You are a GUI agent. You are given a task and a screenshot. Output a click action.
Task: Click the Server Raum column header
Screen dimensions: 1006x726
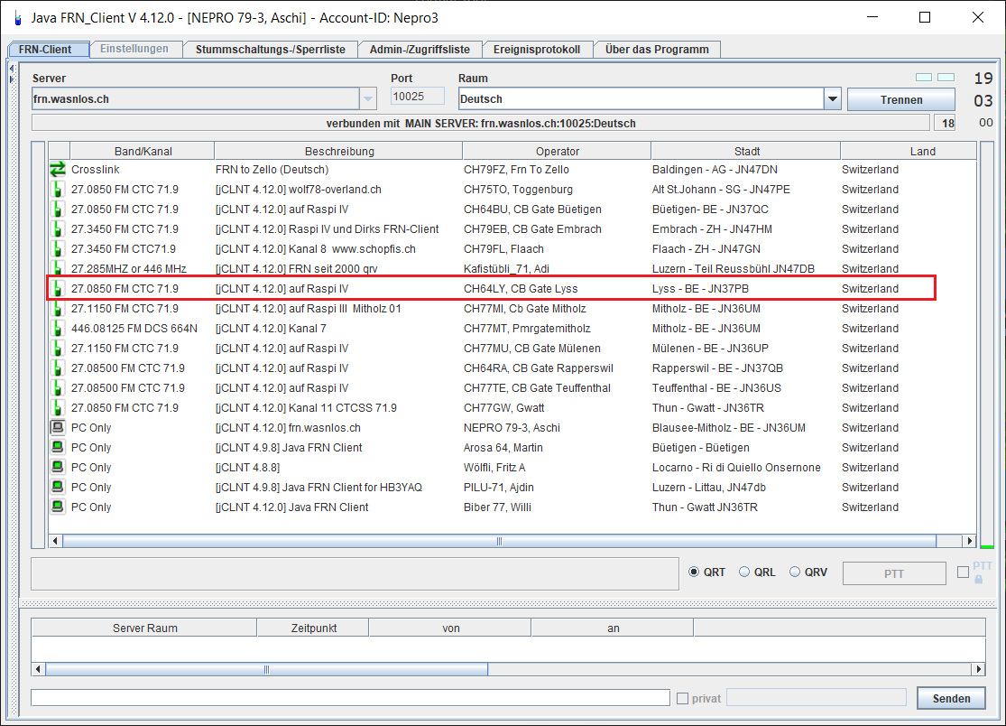click(144, 628)
